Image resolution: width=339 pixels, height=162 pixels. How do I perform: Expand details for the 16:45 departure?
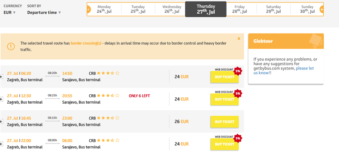pyautogui.click(x=1, y=121)
